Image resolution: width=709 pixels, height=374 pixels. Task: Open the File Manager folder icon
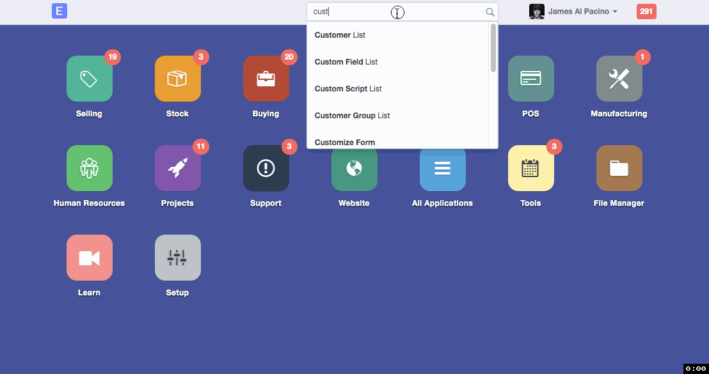pos(619,168)
